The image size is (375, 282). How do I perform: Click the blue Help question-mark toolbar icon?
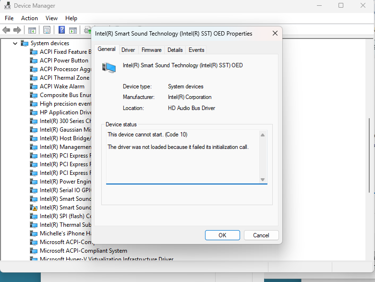click(62, 30)
